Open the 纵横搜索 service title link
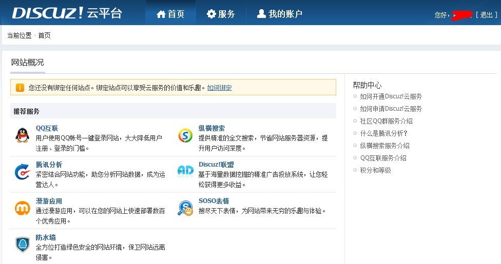 coord(211,128)
